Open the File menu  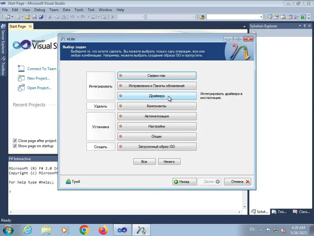[x=5, y=10]
